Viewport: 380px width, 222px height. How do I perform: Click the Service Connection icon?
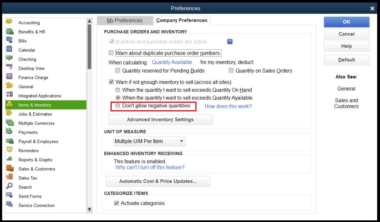coord(9,204)
